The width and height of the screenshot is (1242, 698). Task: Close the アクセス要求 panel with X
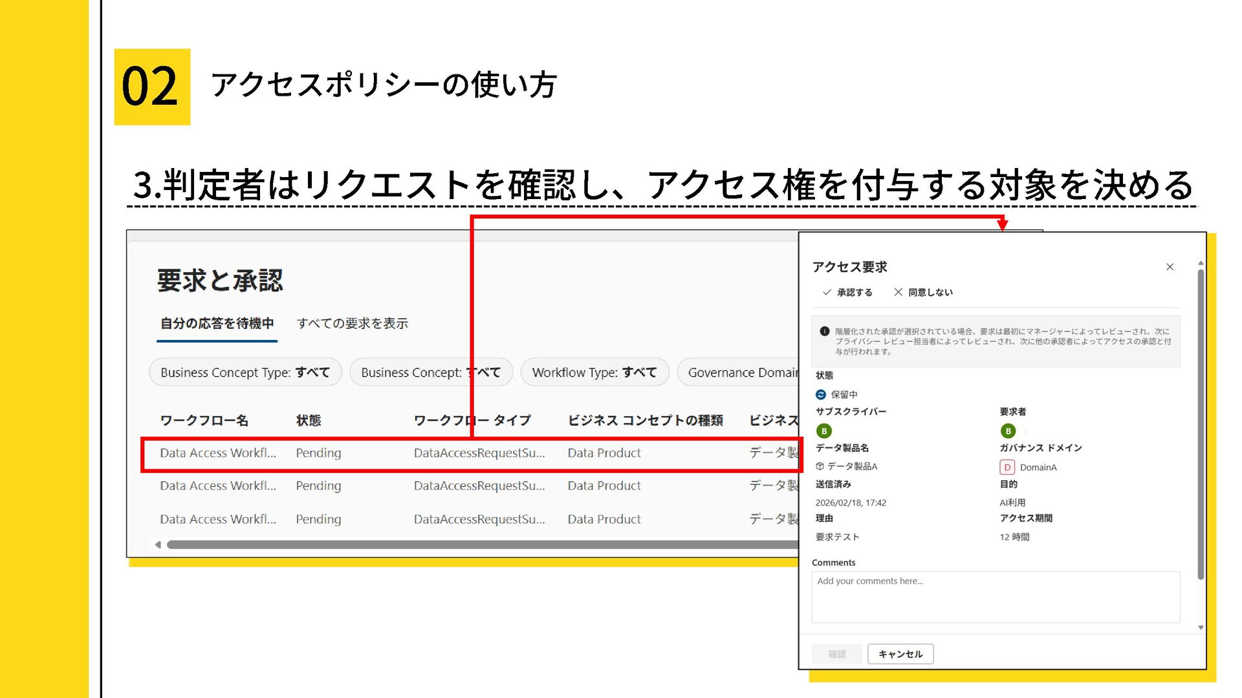pos(1170,267)
